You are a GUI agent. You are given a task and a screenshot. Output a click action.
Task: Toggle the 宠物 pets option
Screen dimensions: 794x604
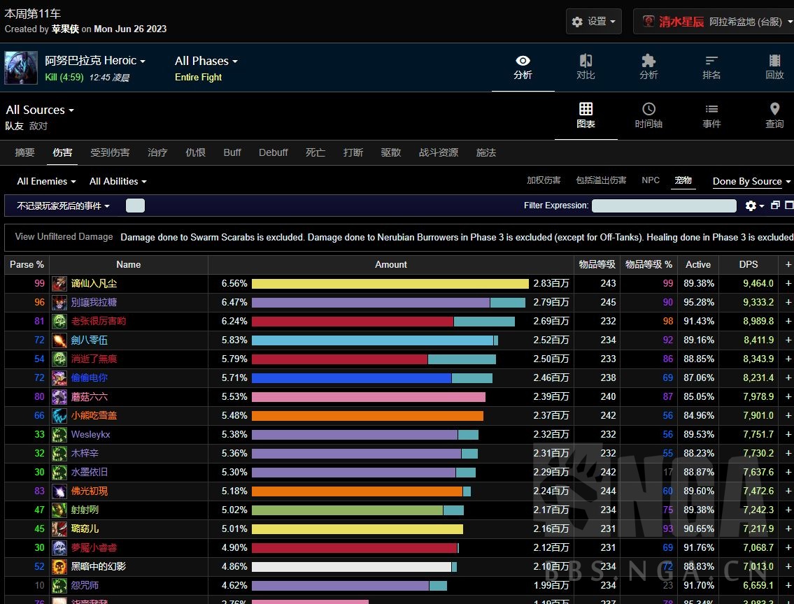pyautogui.click(x=683, y=180)
